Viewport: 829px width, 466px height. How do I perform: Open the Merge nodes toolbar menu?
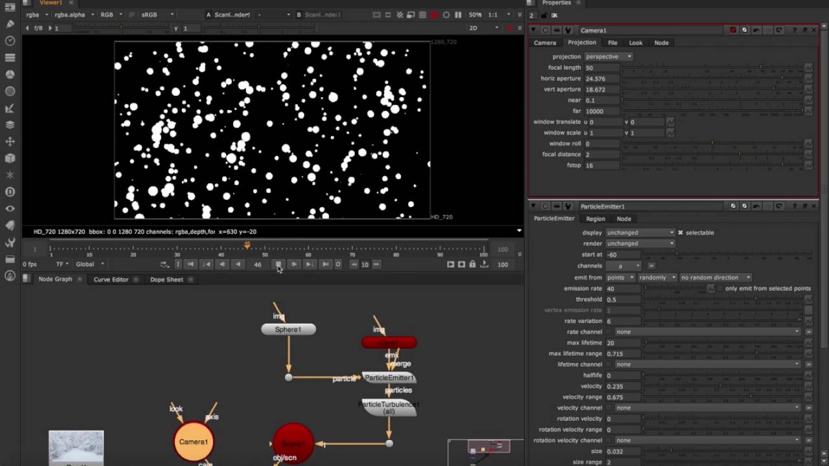[10, 125]
